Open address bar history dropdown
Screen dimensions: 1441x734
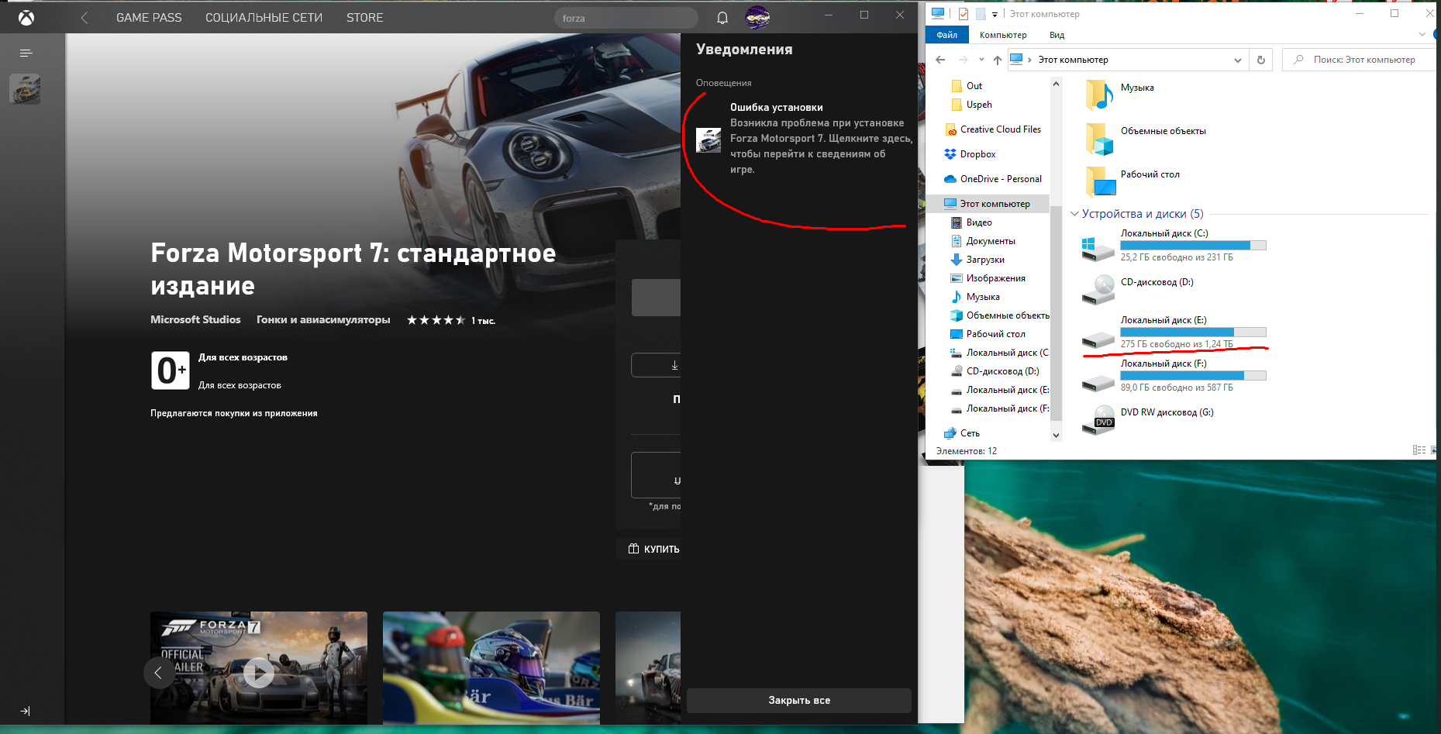coord(1237,60)
